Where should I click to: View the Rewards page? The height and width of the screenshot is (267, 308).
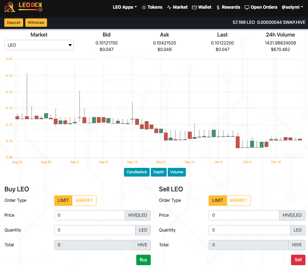[x=228, y=7]
